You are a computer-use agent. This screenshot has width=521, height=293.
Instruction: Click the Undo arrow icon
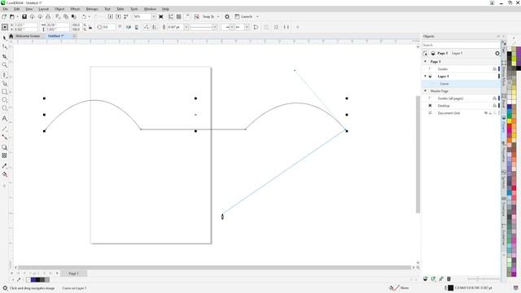point(84,16)
